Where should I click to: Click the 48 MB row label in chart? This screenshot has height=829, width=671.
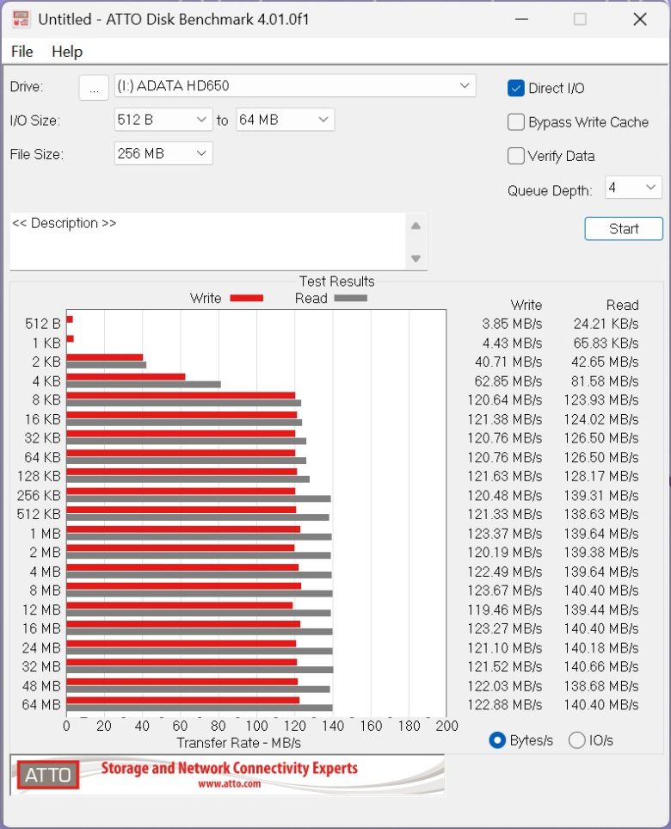42,686
